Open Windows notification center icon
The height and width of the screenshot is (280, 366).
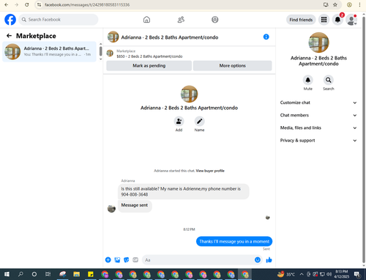pos(357,274)
